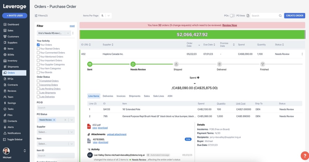Expand PO Status dropdown arrow

coord(72,120)
